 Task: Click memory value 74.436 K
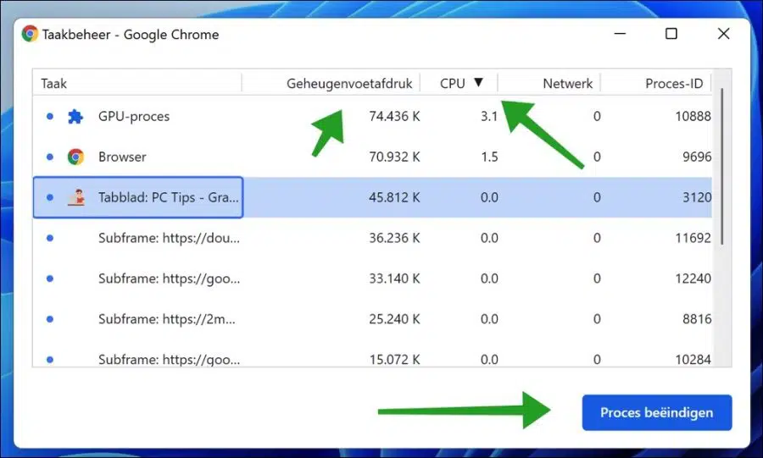[394, 116]
